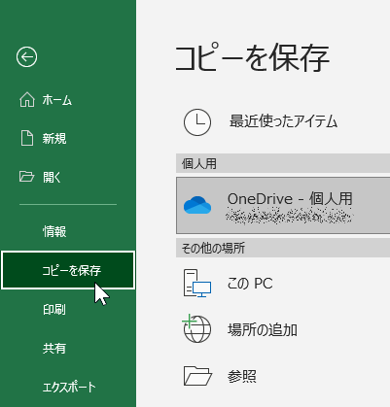Click the 参照 text to browse folders
The image size is (390, 407).
(x=242, y=377)
